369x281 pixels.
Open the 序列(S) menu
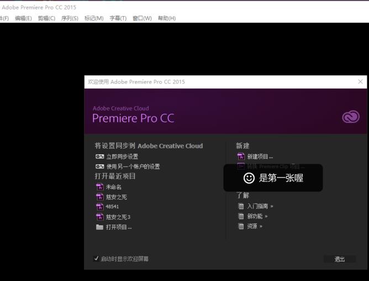pyautogui.click(x=70, y=18)
